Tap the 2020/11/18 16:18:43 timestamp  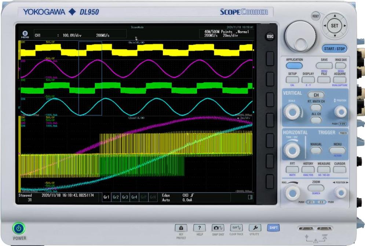coord(68,195)
